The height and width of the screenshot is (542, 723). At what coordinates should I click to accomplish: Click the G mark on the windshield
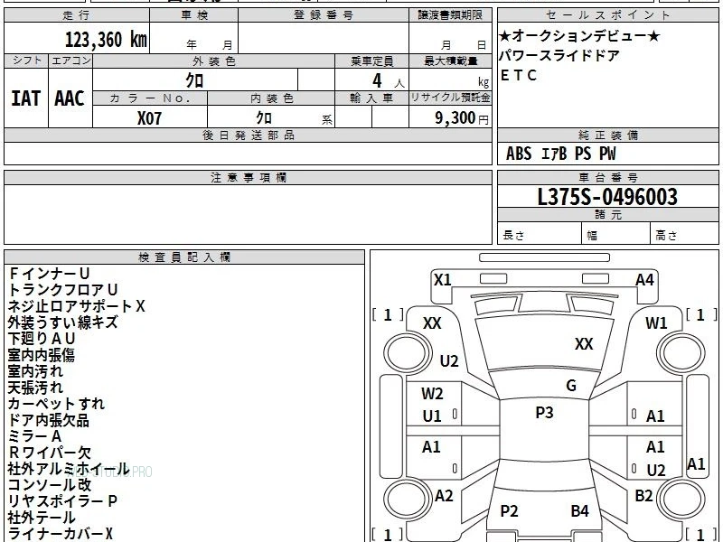571,386
